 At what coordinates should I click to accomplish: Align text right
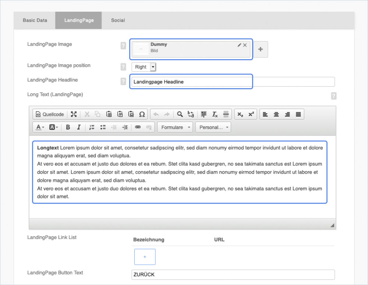tap(287, 114)
